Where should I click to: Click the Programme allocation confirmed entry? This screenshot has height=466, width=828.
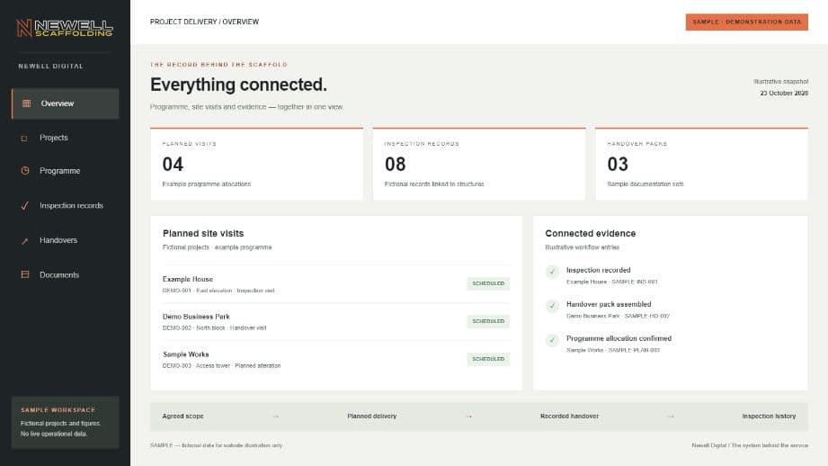tap(609, 344)
